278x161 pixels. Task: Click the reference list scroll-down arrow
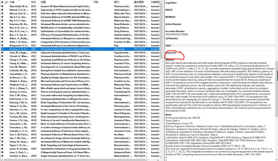pos(161,157)
